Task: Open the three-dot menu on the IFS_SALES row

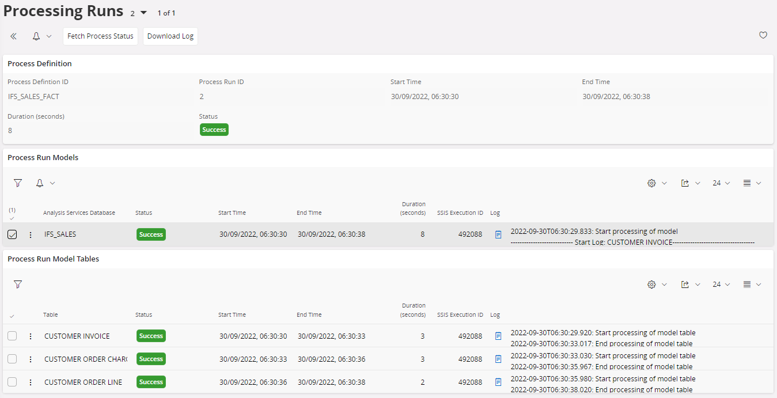Action: pyautogui.click(x=31, y=234)
